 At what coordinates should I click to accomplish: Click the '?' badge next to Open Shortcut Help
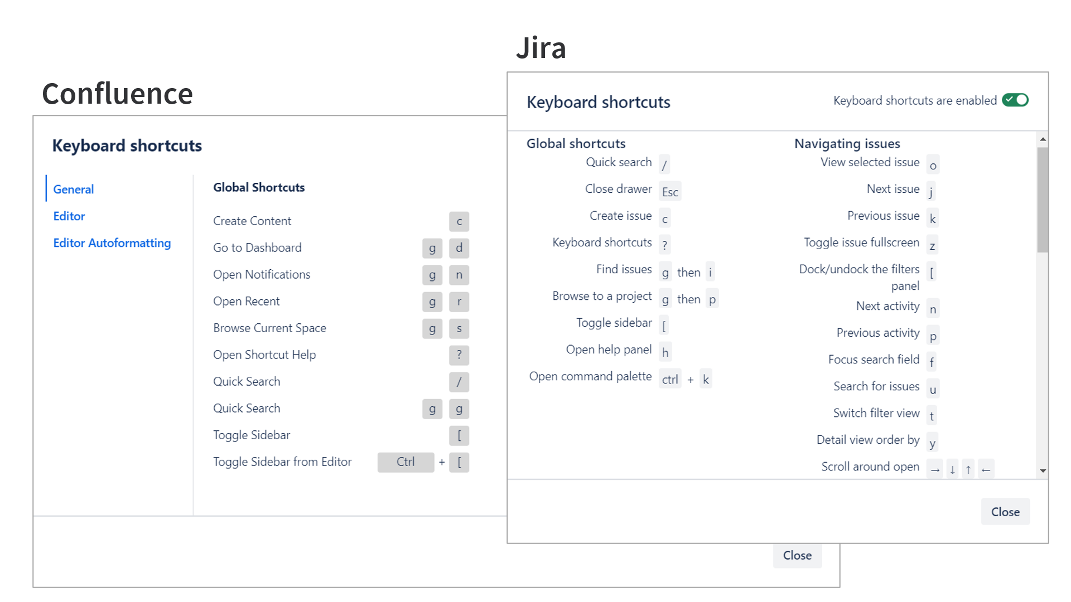(459, 355)
